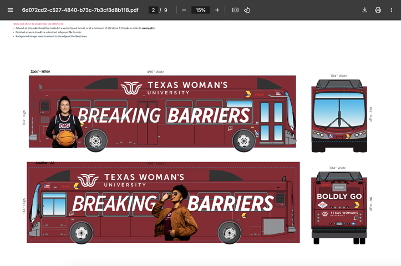
Task: Click the '96" High' label beside rear view
Action: click(371, 204)
